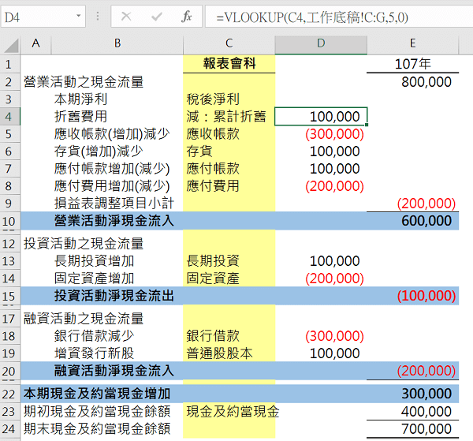The image size is (473, 441).
Task: Click the 400,000 cell
Action: (412, 412)
